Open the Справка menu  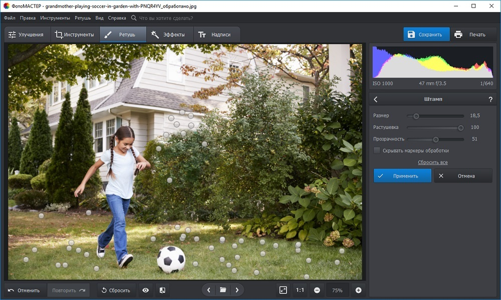[117, 18]
